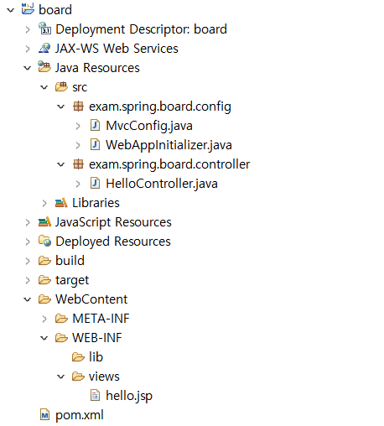Expand the MvcConfig.java arrow

(78, 126)
